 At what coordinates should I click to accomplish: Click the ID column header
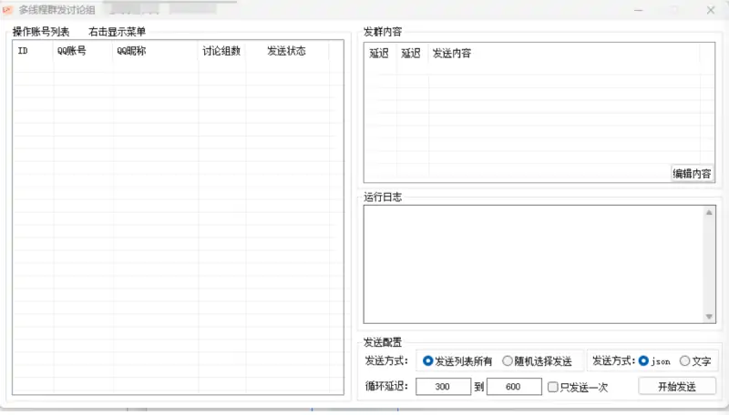click(x=34, y=51)
